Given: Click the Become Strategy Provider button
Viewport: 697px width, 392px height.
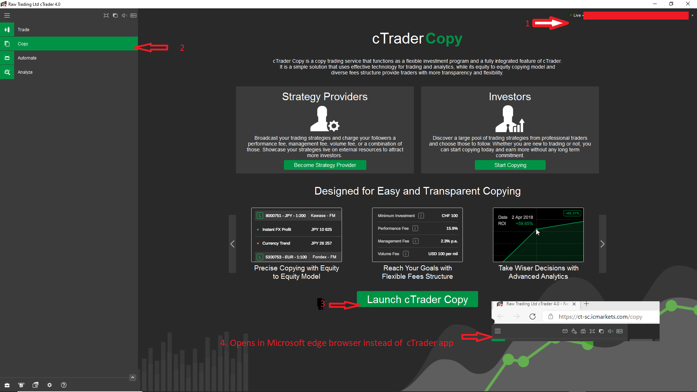Looking at the screenshot, I should (325, 165).
